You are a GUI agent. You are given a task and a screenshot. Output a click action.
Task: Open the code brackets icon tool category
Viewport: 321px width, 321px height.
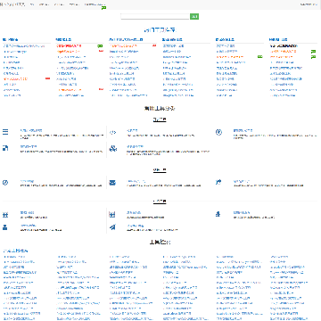(x=112, y=133)
